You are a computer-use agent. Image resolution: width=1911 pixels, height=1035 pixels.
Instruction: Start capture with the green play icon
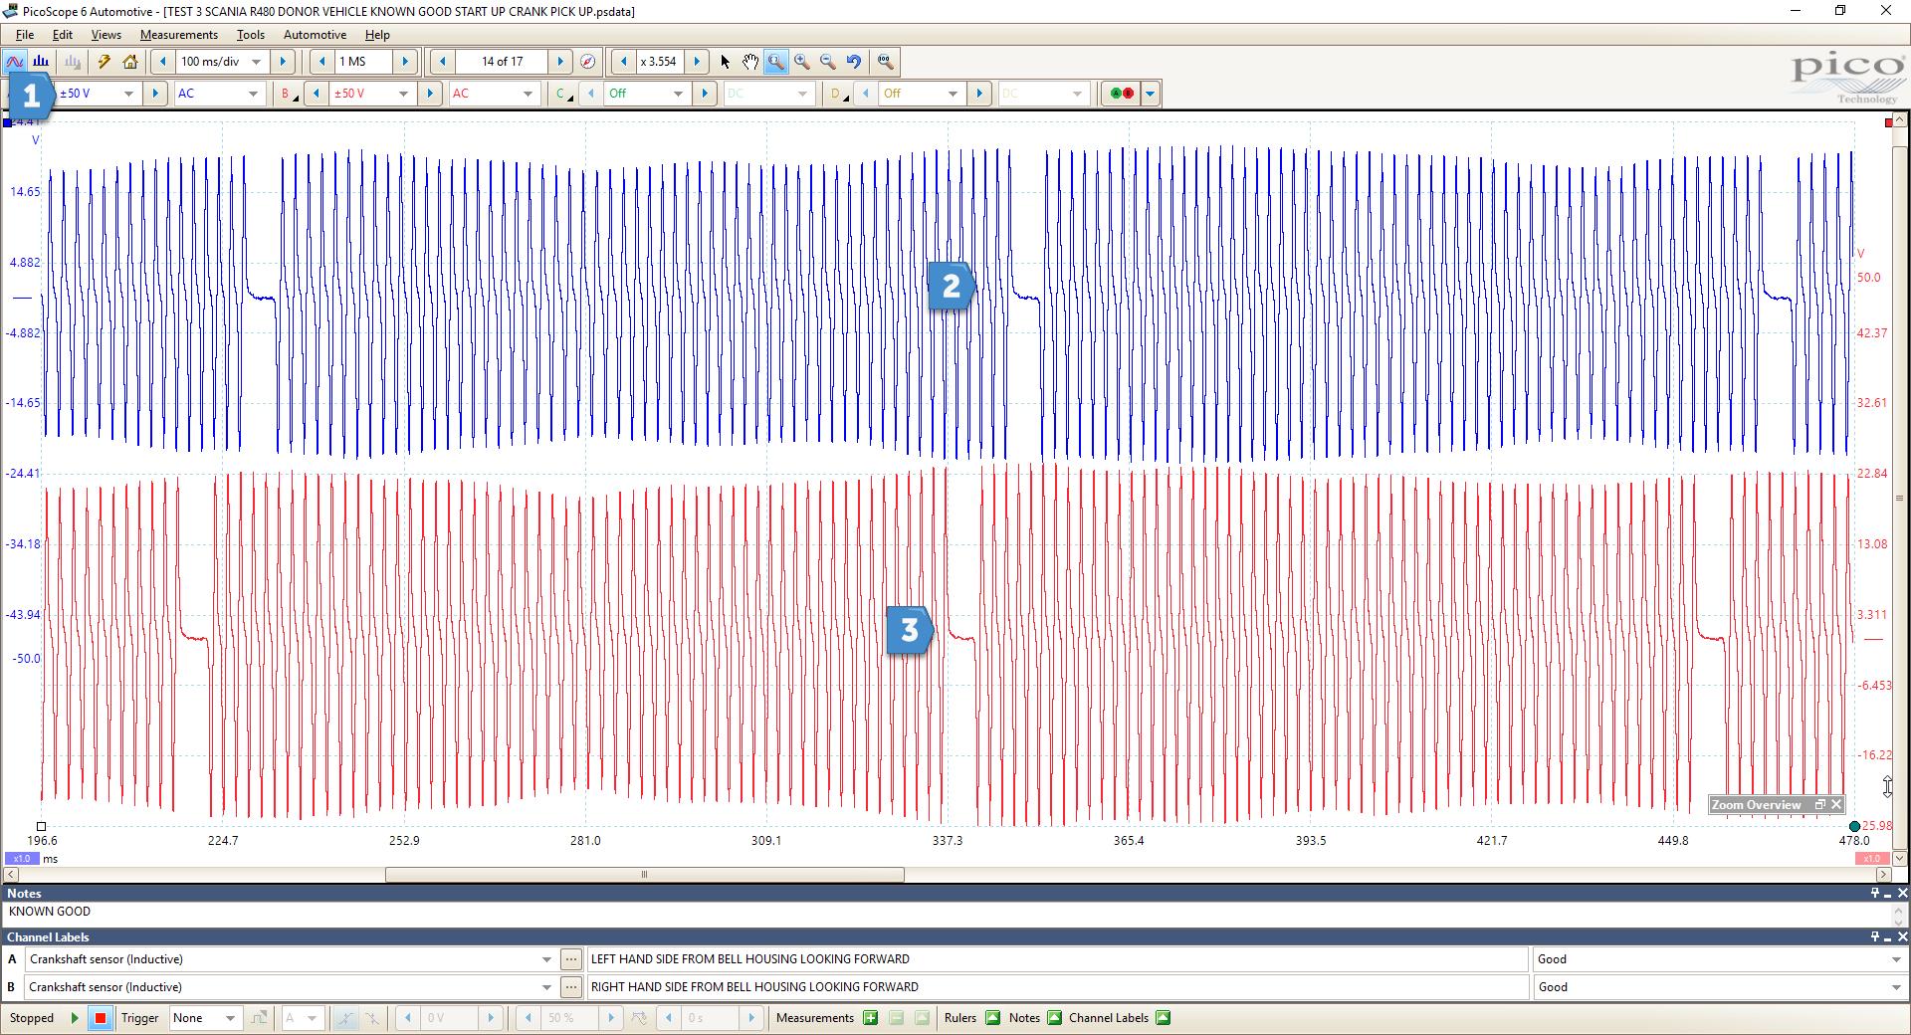click(75, 1018)
